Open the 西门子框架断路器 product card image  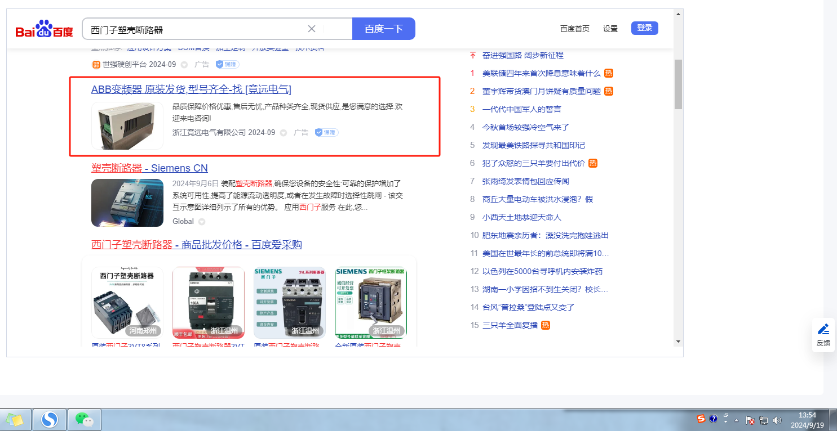click(x=371, y=302)
